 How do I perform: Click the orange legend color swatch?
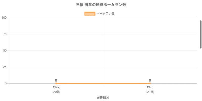90,14
